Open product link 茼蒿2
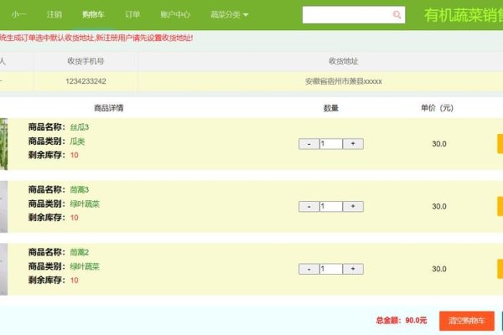Screen dimensions: 503x335 (x=80, y=252)
